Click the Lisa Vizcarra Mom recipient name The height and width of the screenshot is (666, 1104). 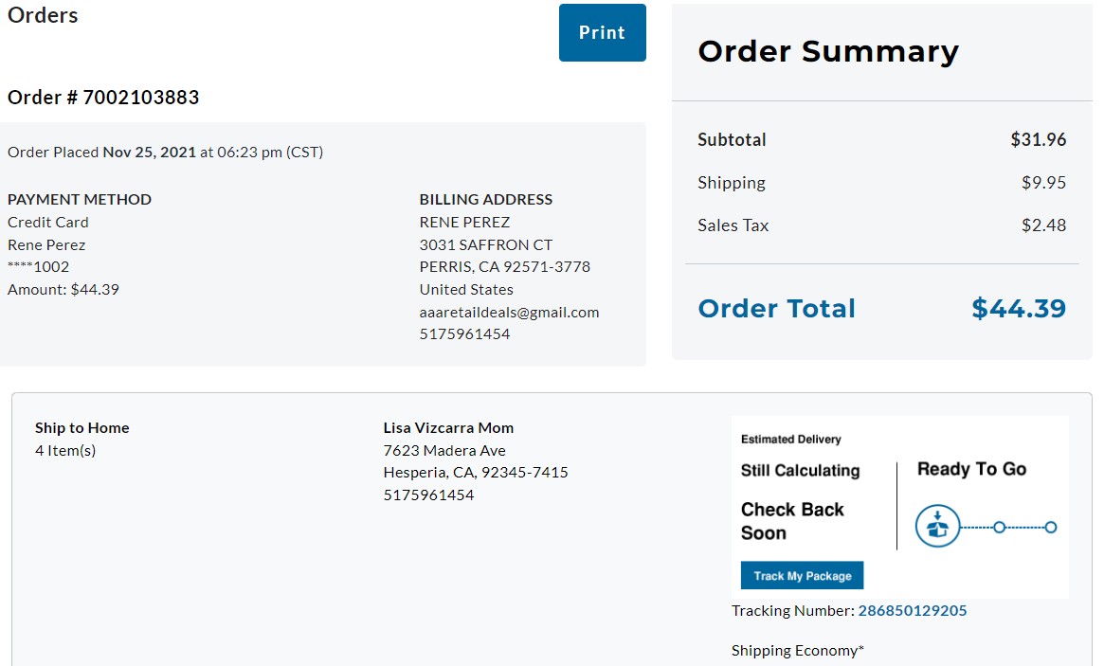click(448, 428)
